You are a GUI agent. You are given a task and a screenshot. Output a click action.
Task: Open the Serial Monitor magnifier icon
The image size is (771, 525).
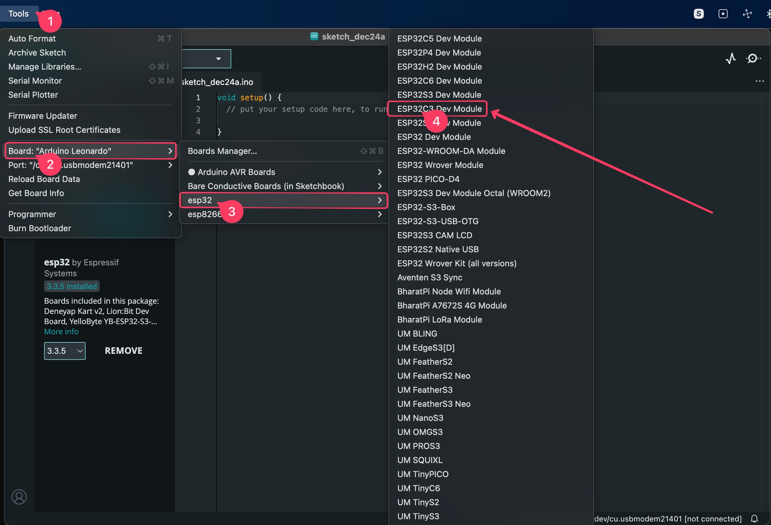(753, 59)
